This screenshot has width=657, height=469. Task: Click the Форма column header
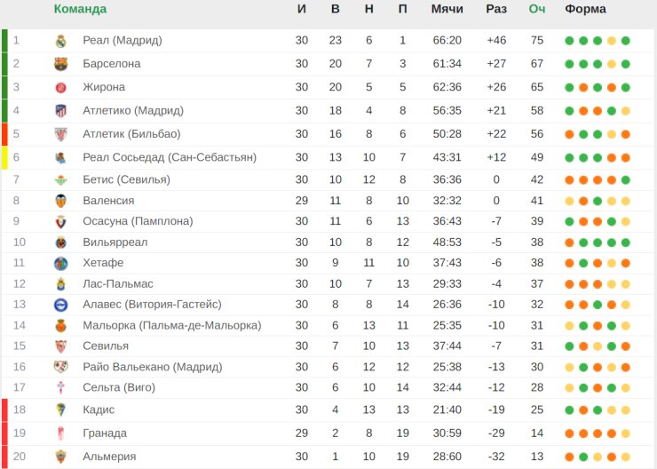tap(585, 9)
